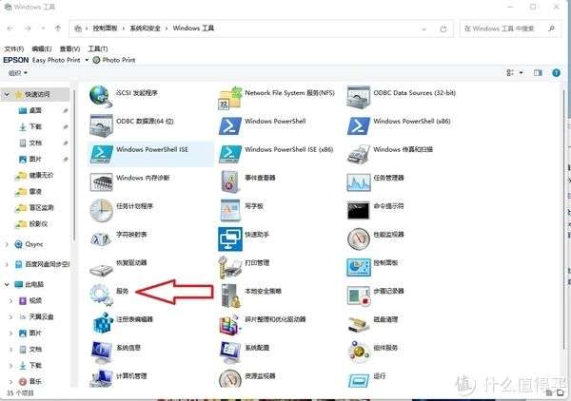
Task: Go up one folder level
Action: 57,28
